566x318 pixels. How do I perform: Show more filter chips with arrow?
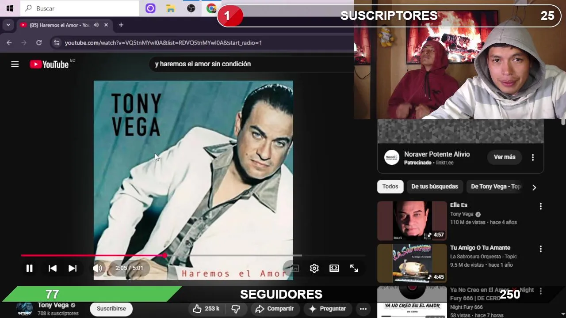pyautogui.click(x=534, y=187)
